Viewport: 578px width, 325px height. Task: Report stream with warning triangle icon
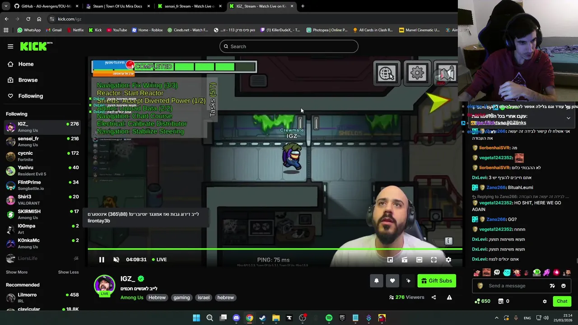[449, 297]
